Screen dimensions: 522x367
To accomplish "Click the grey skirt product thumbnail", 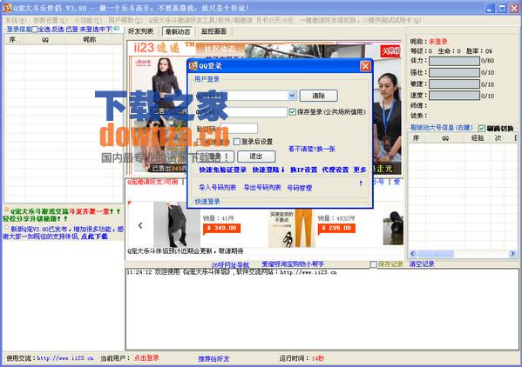I will [177, 224].
